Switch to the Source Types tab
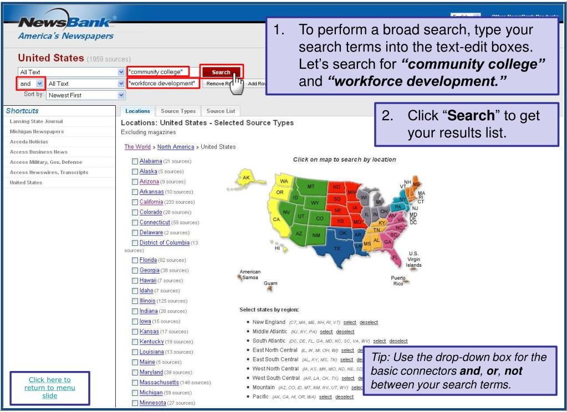 click(178, 111)
